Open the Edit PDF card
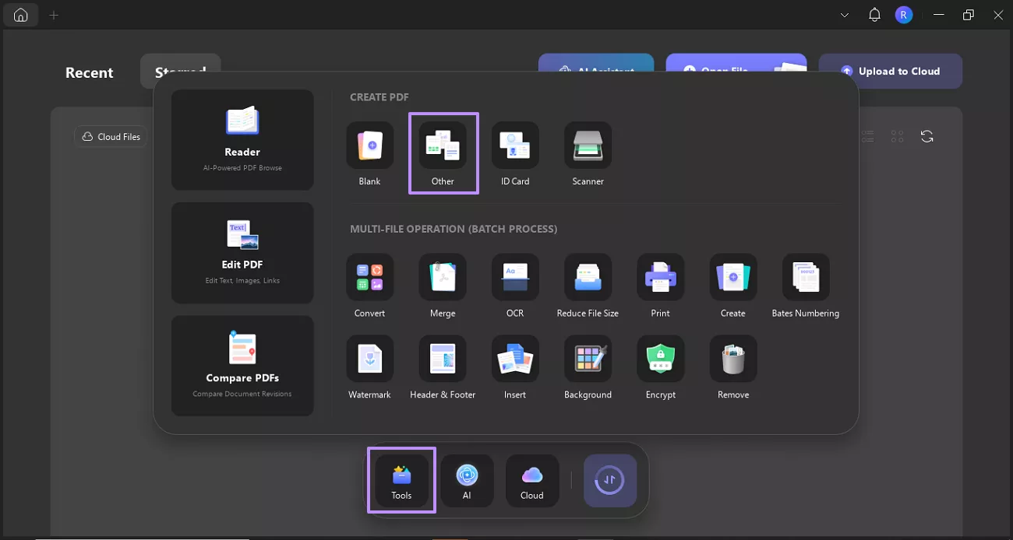Image resolution: width=1013 pixels, height=540 pixels. (x=242, y=253)
